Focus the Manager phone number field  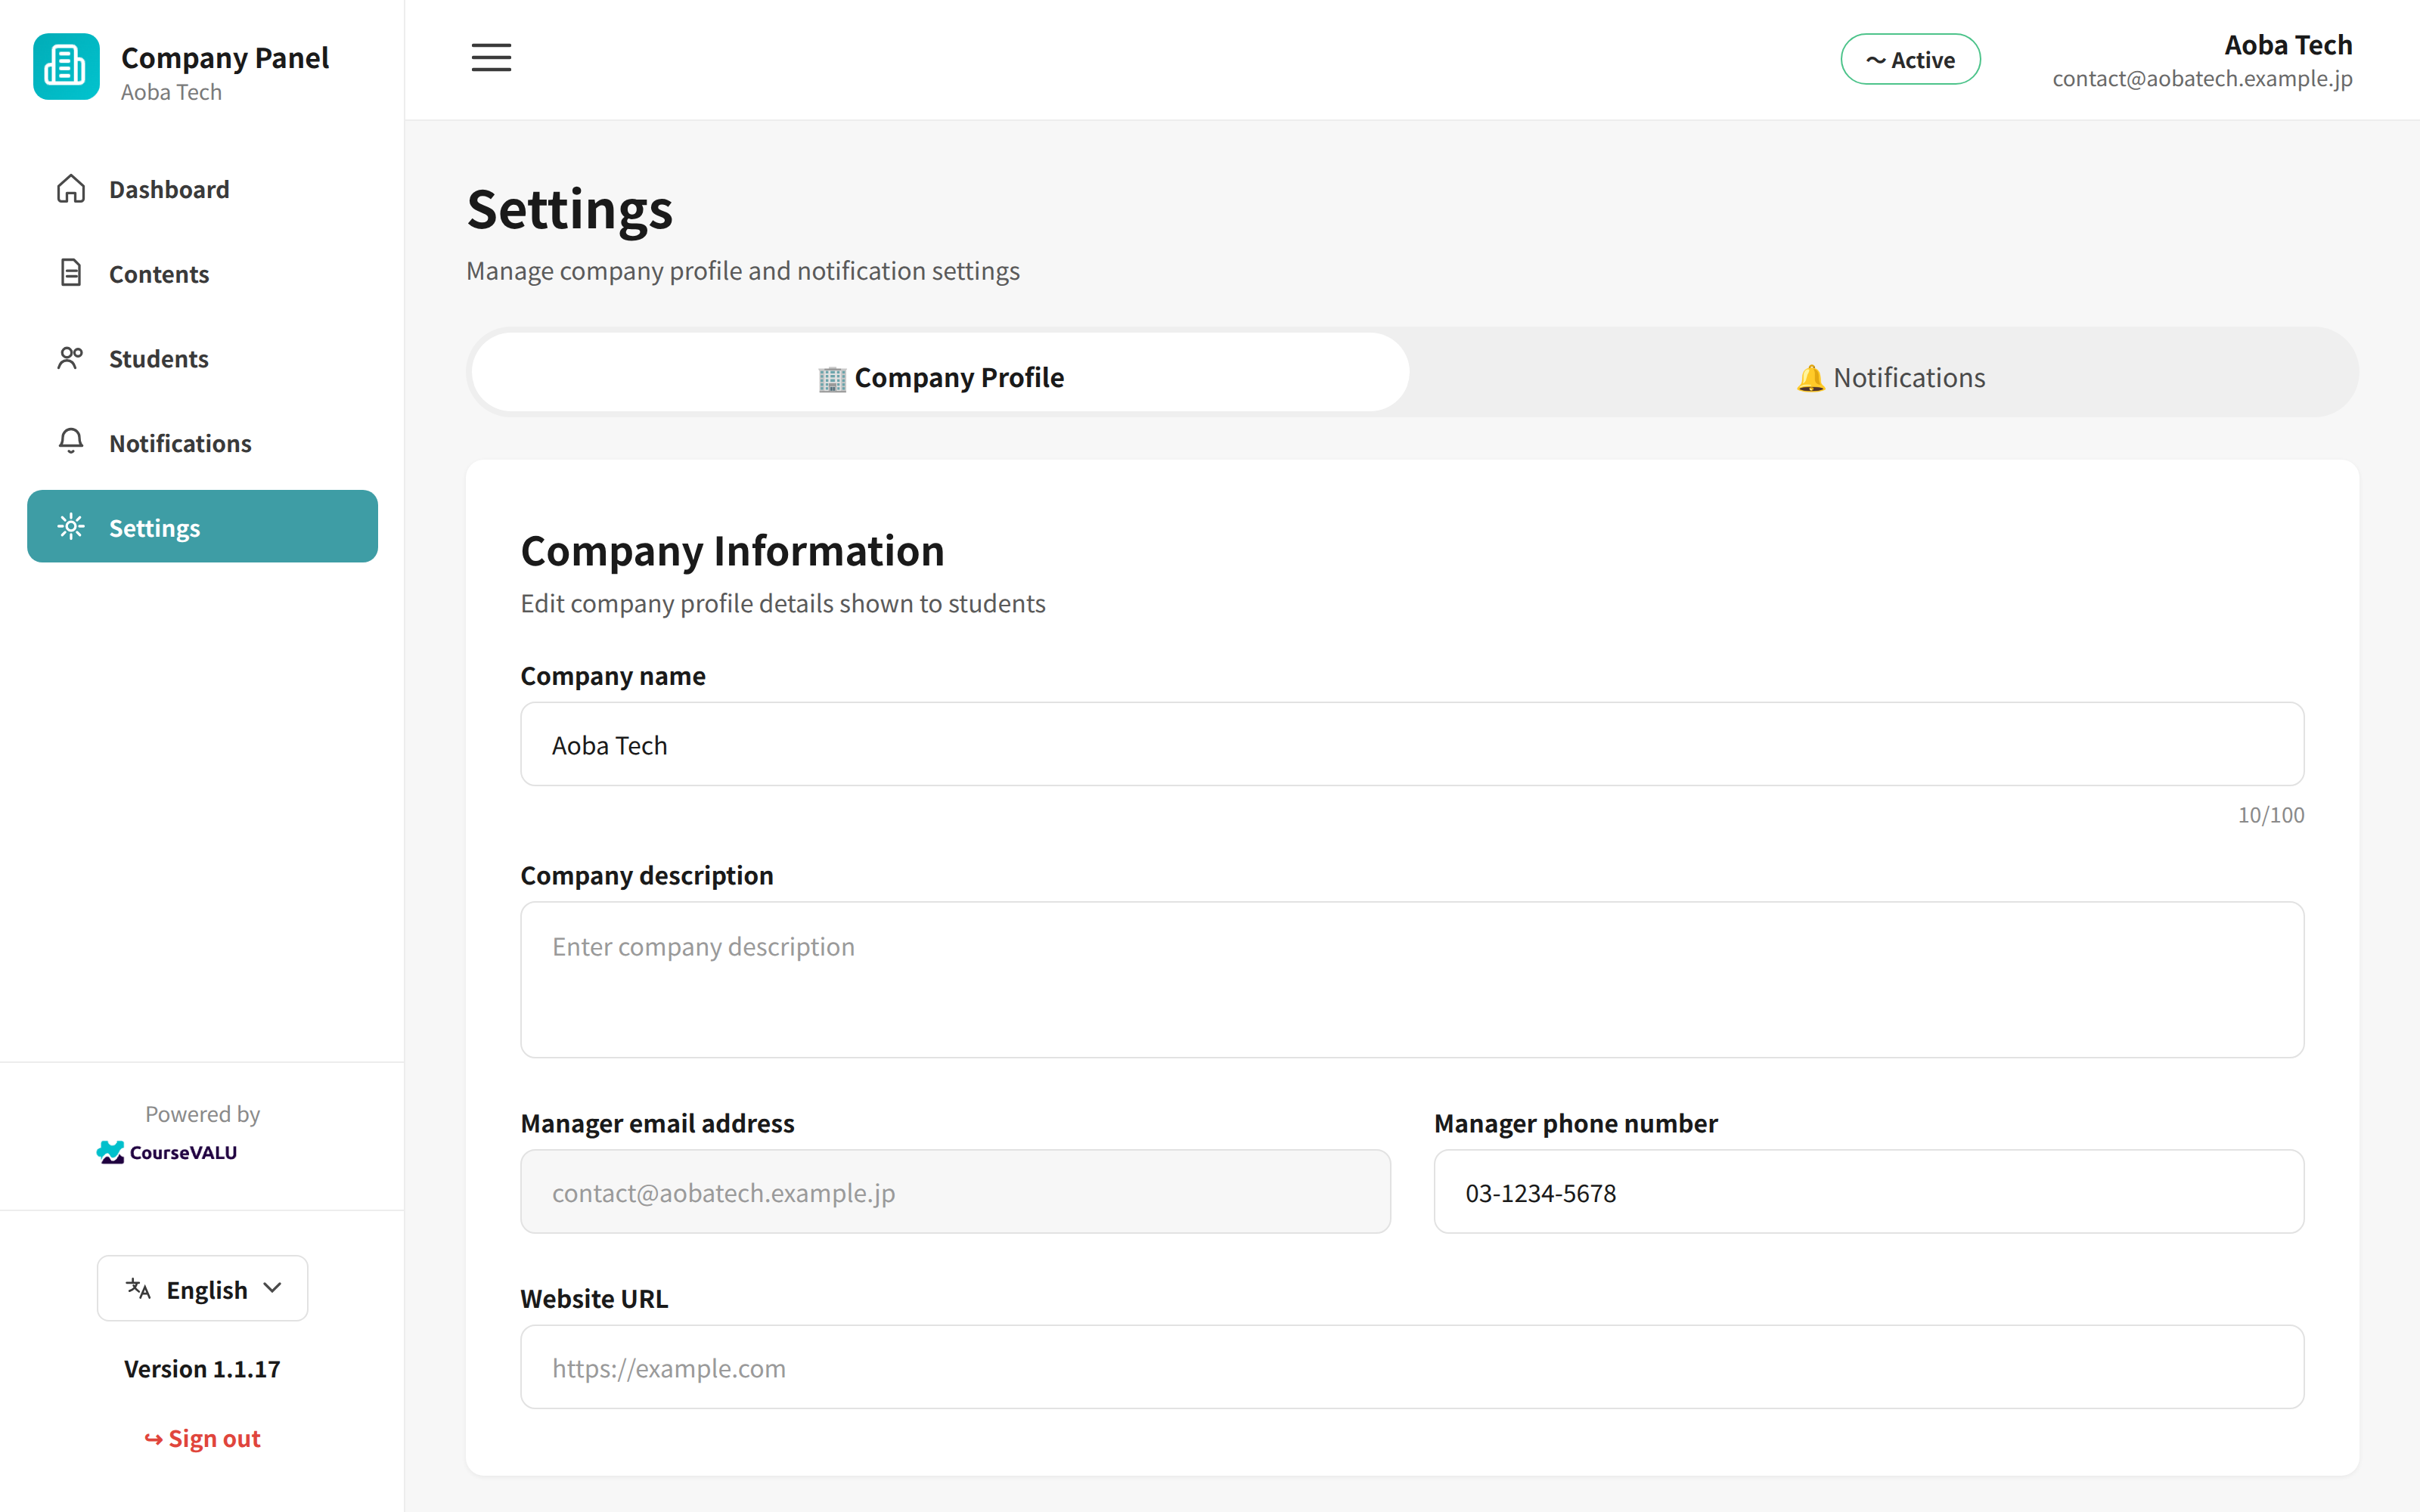[1869, 1192]
